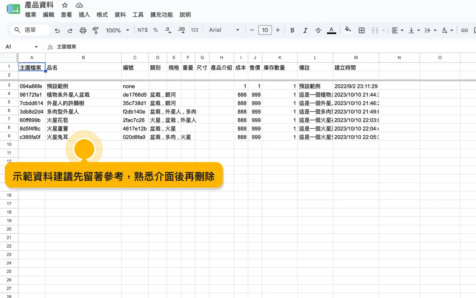Select the paint format tool
The height and width of the screenshot is (298, 476).
pos(95,30)
